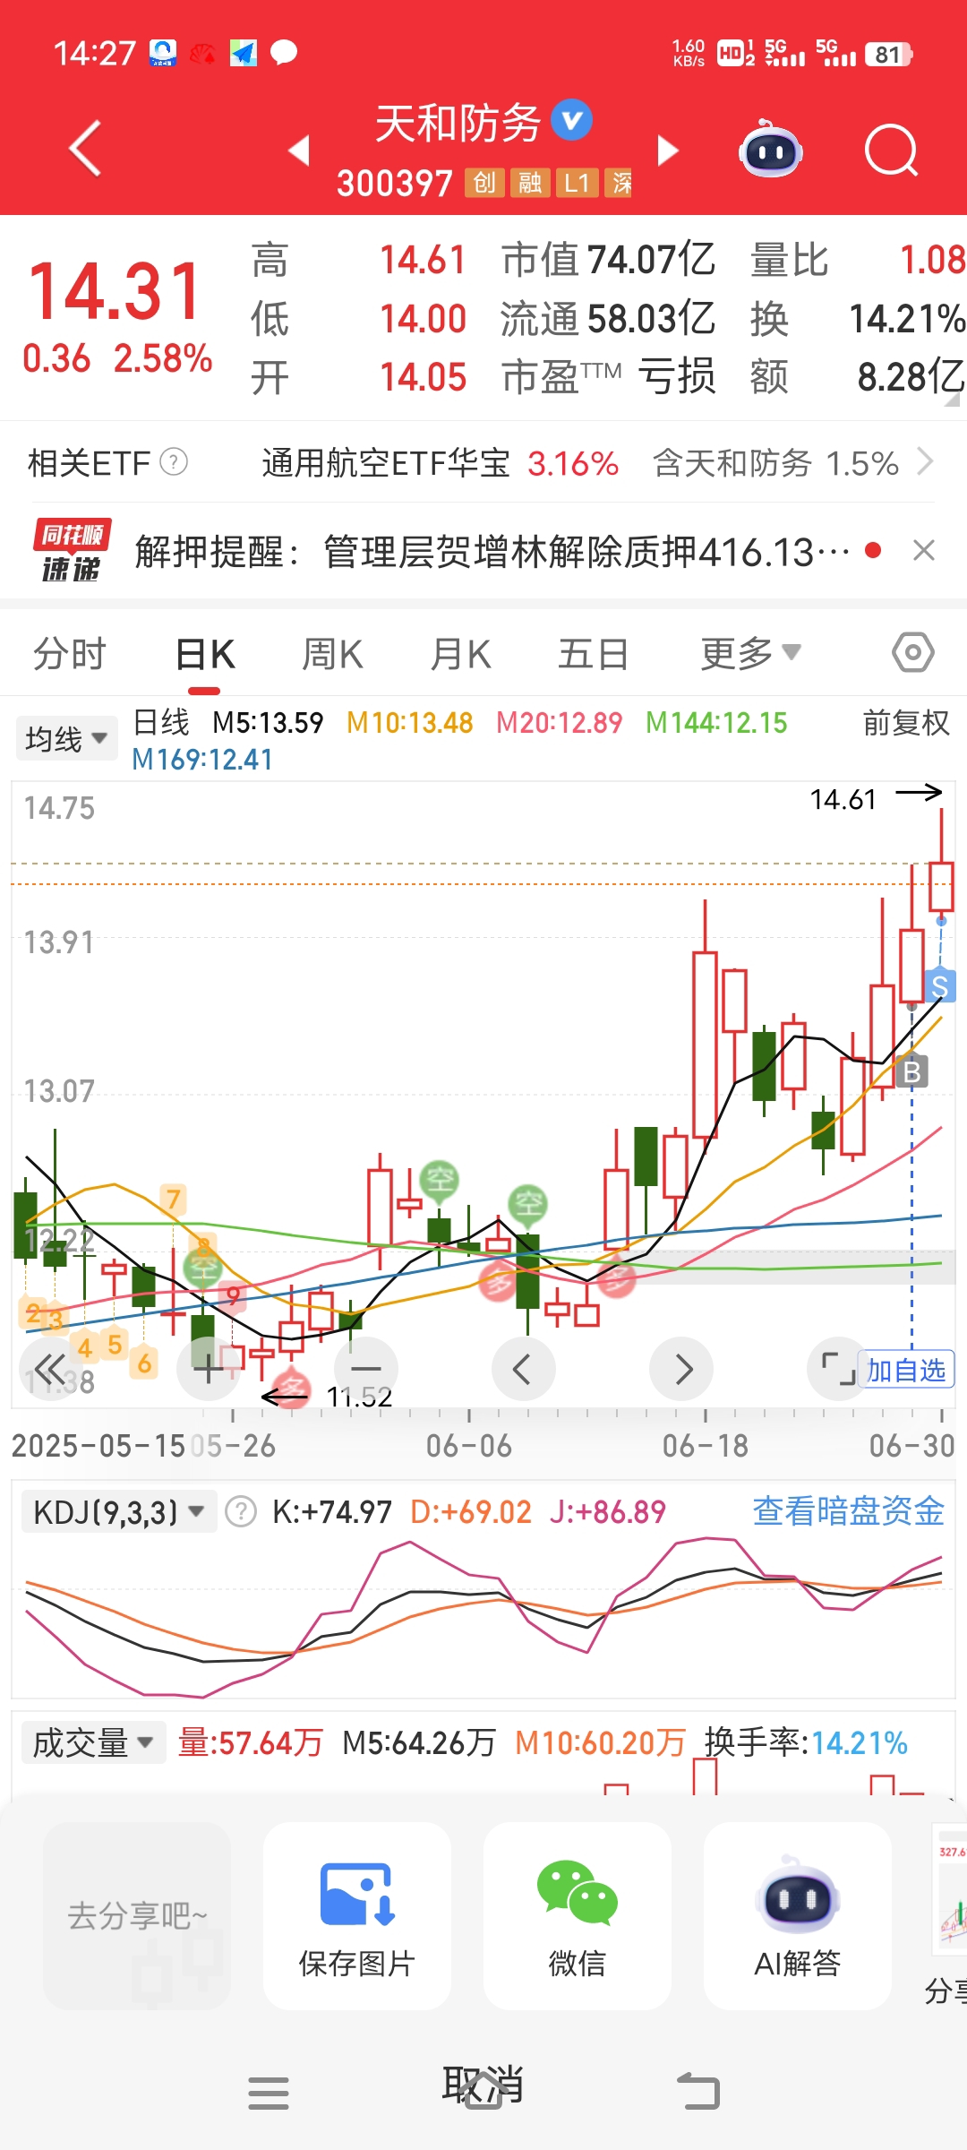Move the chart left with the left chevron button

[523, 1369]
